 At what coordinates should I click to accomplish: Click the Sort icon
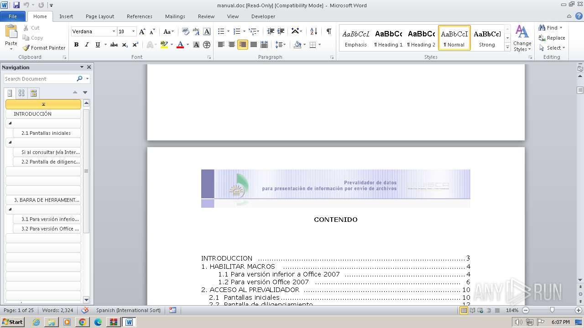pos(313,31)
